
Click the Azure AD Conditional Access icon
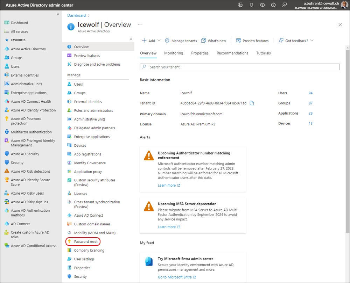click(7, 246)
